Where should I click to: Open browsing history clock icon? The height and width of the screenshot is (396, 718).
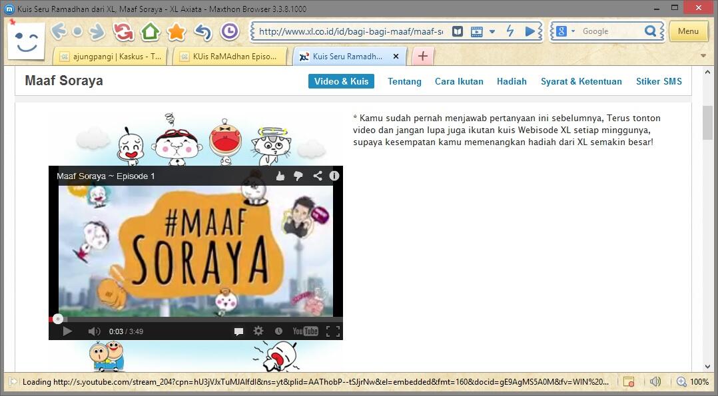click(x=229, y=31)
